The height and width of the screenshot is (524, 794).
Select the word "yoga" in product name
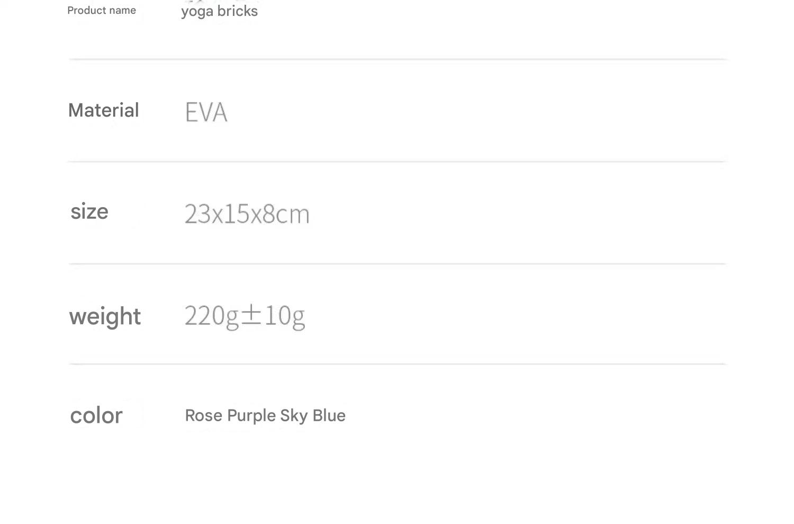197,12
